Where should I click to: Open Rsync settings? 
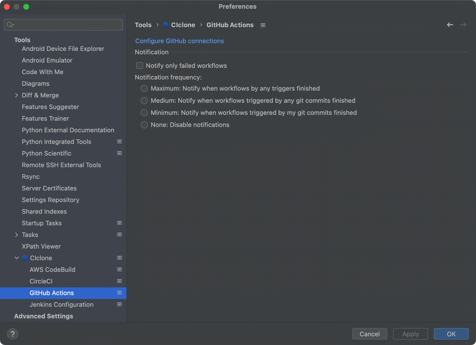click(31, 176)
